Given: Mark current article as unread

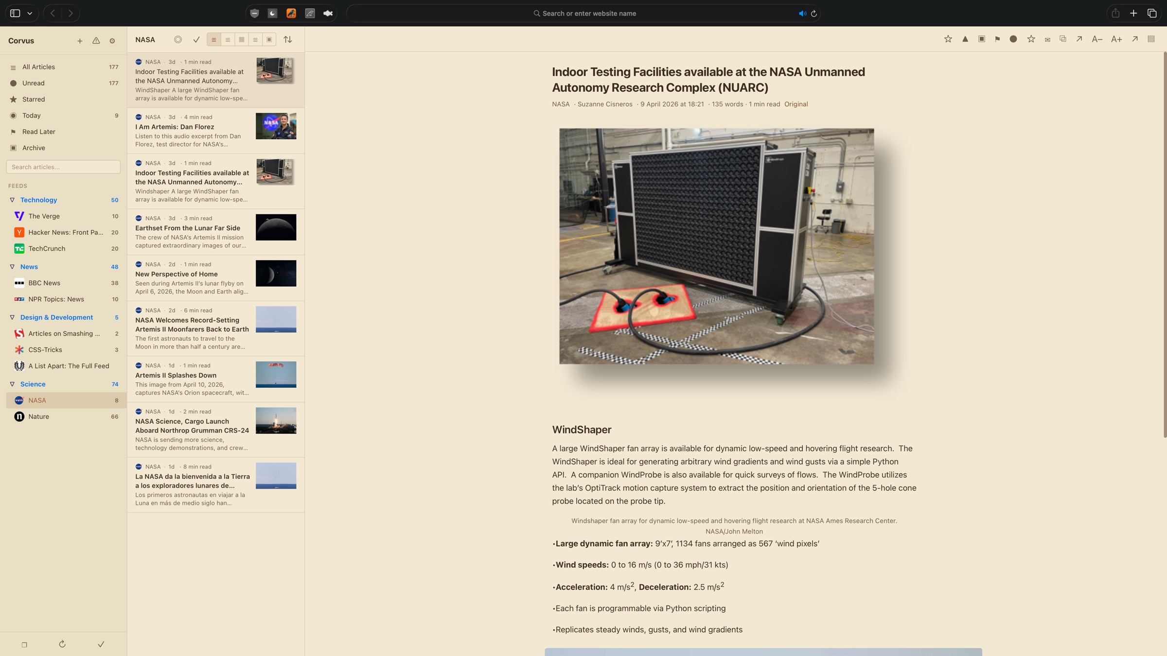Looking at the screenshot, I should pos(1013,39).
